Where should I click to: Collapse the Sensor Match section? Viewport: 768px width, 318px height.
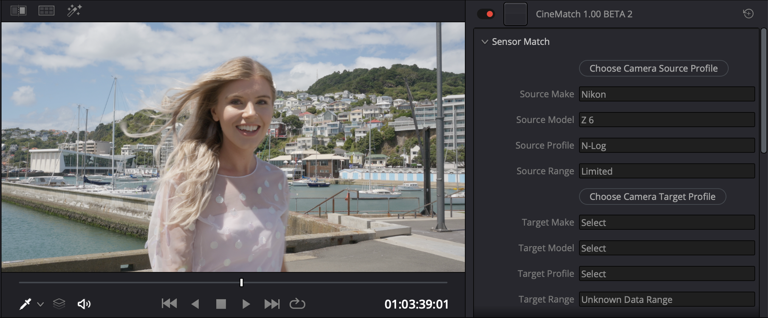[485, 42]
